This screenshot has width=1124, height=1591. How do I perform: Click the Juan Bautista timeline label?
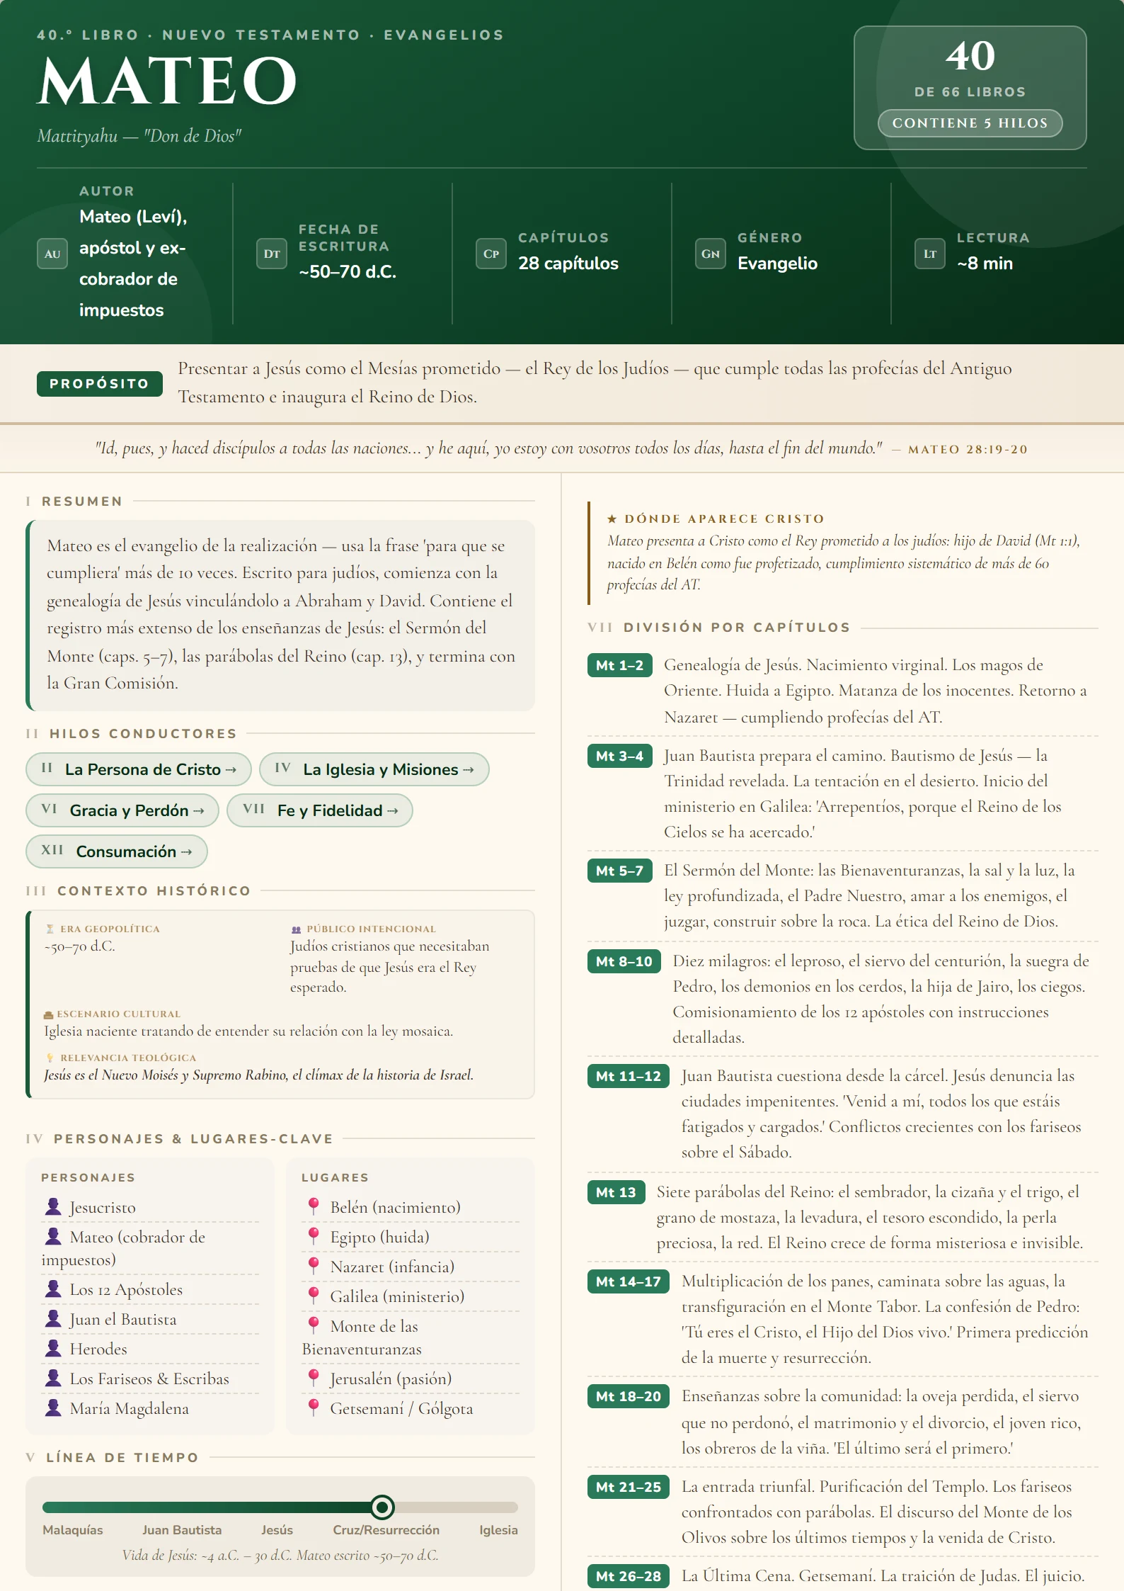pyautogui.click(x=182, y=1530)
